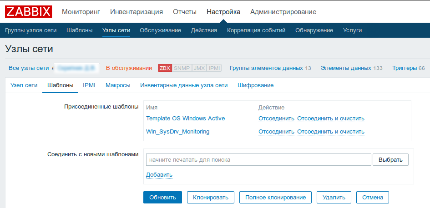This screenshot has height=208, width=430.
Task: Open the Обнаружение section
Action: coord(314,30)
